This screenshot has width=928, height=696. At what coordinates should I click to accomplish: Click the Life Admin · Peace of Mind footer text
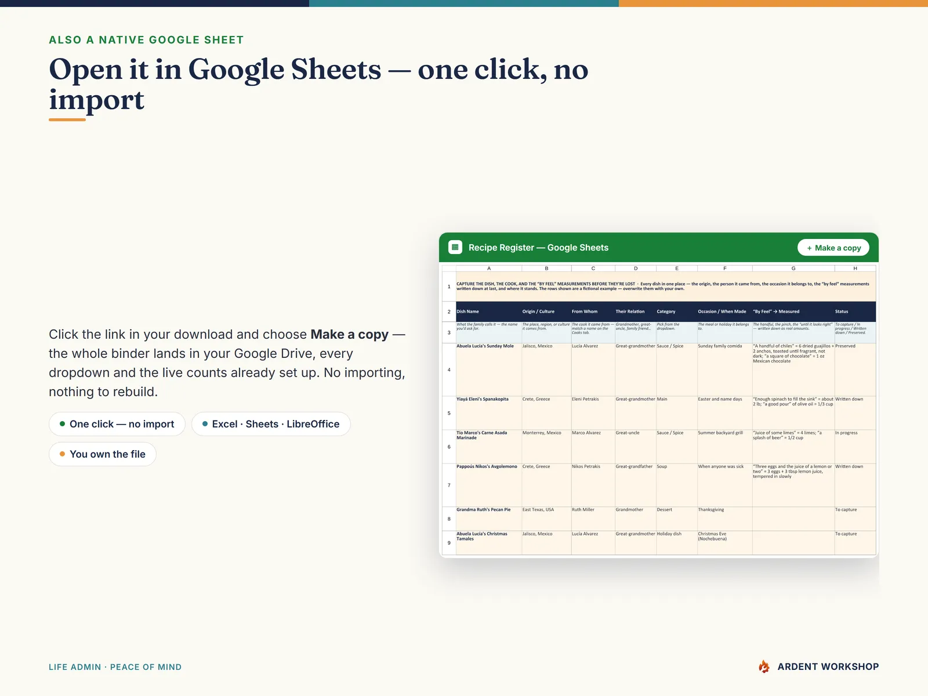click(x=115, y=667)
